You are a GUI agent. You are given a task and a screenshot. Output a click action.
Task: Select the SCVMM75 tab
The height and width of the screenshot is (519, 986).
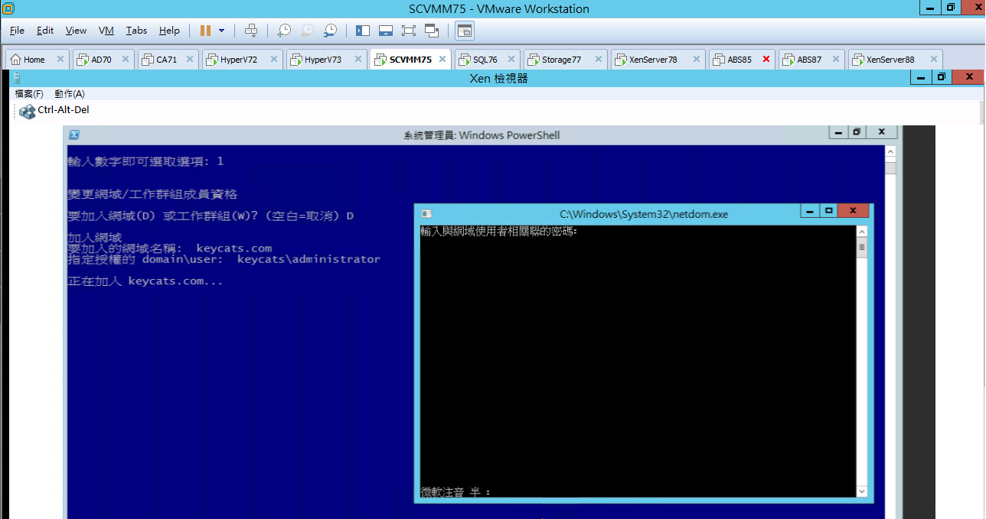pos(410,60)
